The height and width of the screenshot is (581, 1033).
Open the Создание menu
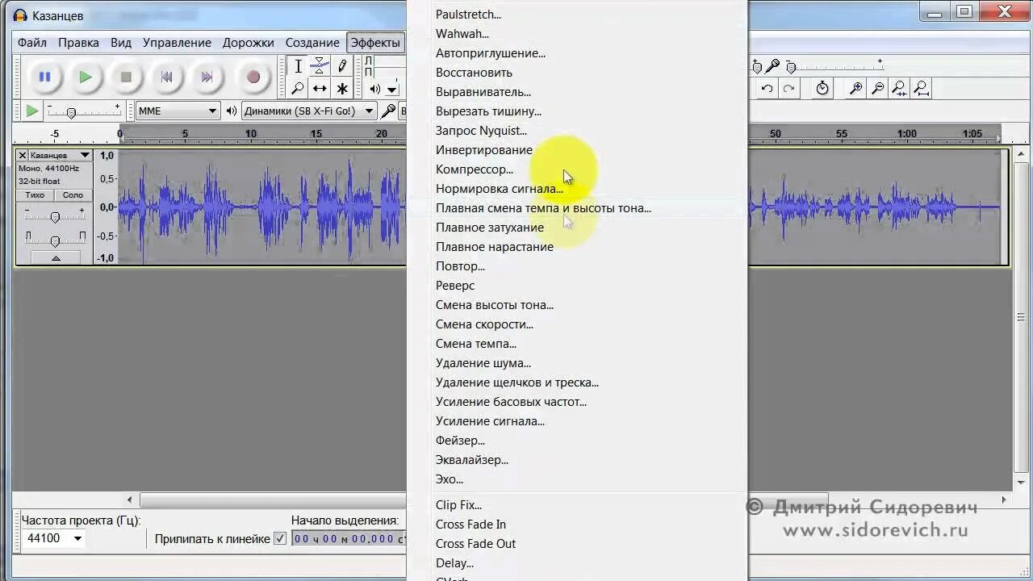312,43
